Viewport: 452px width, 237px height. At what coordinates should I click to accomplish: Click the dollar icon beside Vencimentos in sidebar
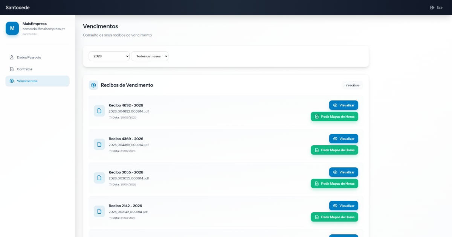click(12, 81)
